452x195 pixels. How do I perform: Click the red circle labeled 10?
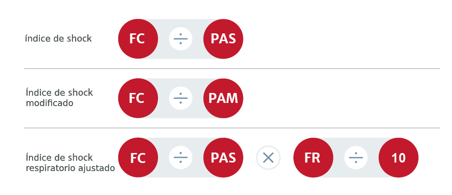399,158
